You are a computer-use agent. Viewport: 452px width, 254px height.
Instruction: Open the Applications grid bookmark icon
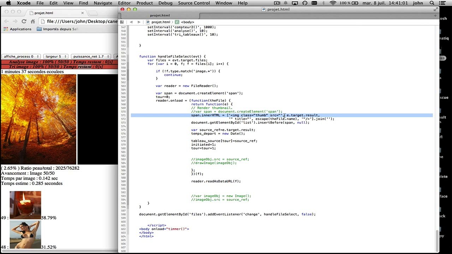[x=6, y=29]
